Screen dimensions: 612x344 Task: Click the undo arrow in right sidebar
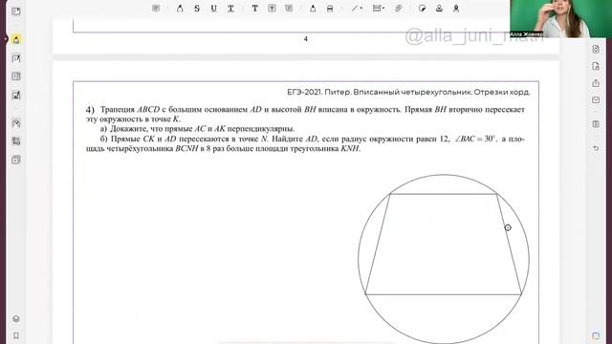coord(596,148)
